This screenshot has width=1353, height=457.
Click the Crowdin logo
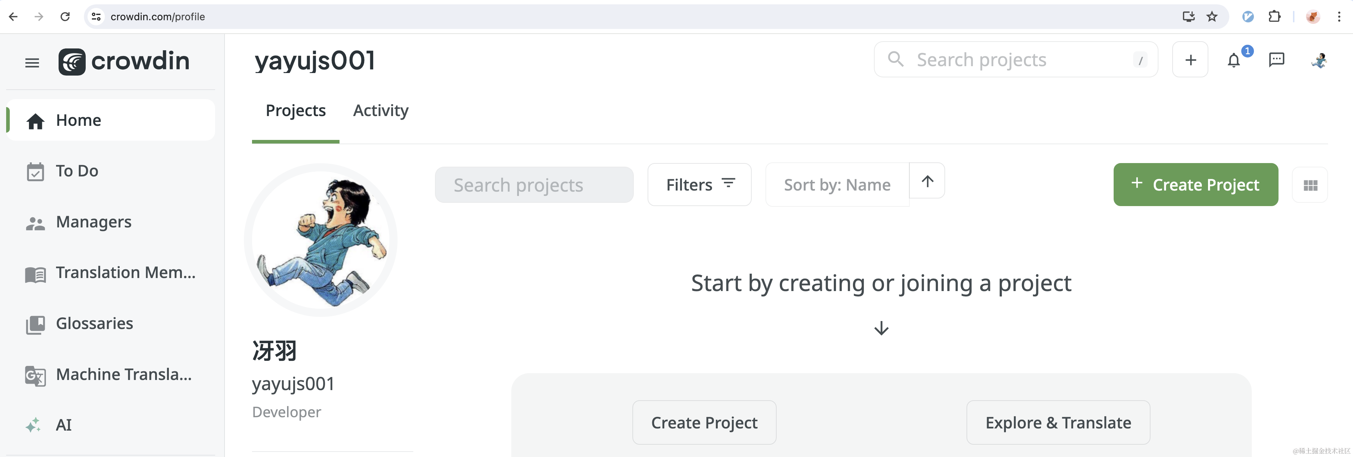click(x=124, y=61)
